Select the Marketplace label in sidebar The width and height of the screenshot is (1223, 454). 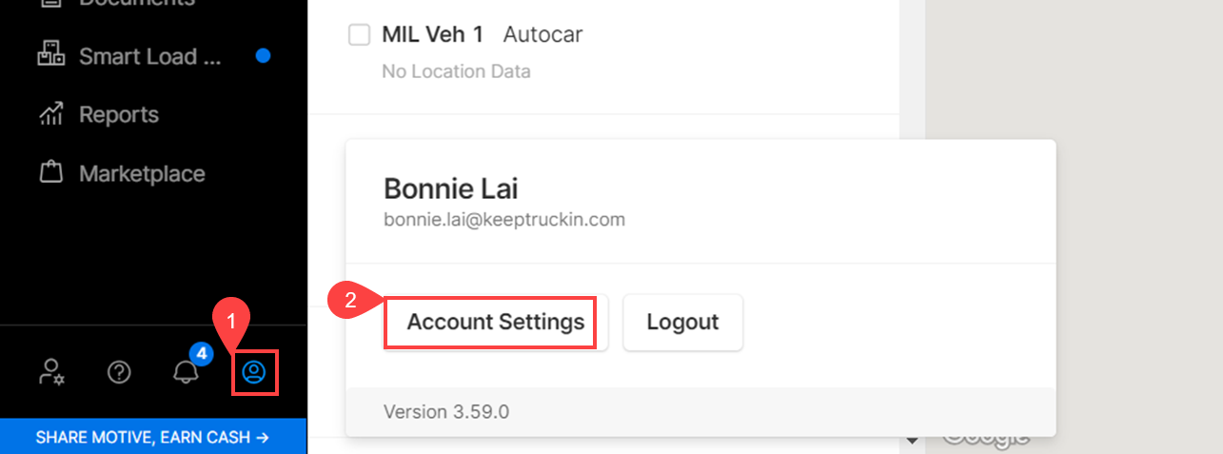tap(142, 173)
